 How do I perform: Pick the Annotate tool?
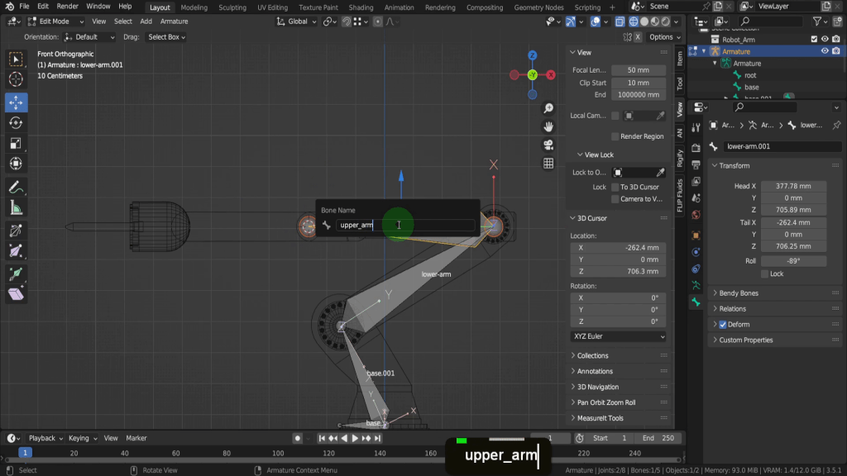tap(16, 188)
